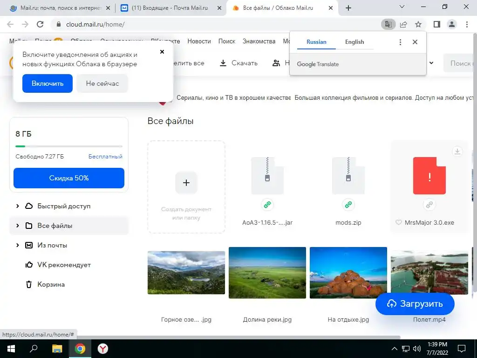The width and height of the screenshot is (477, 358).
Task: Open Новости in top navigation
Action: click(199, 41)
